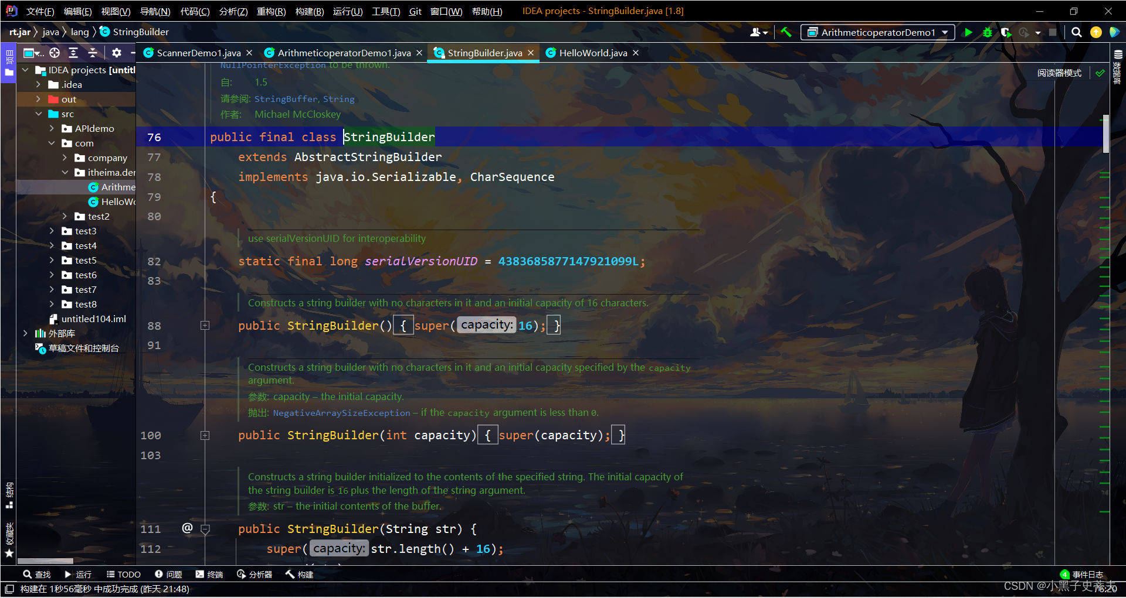Click rt.jar in the breadcrumb bar

20,32
